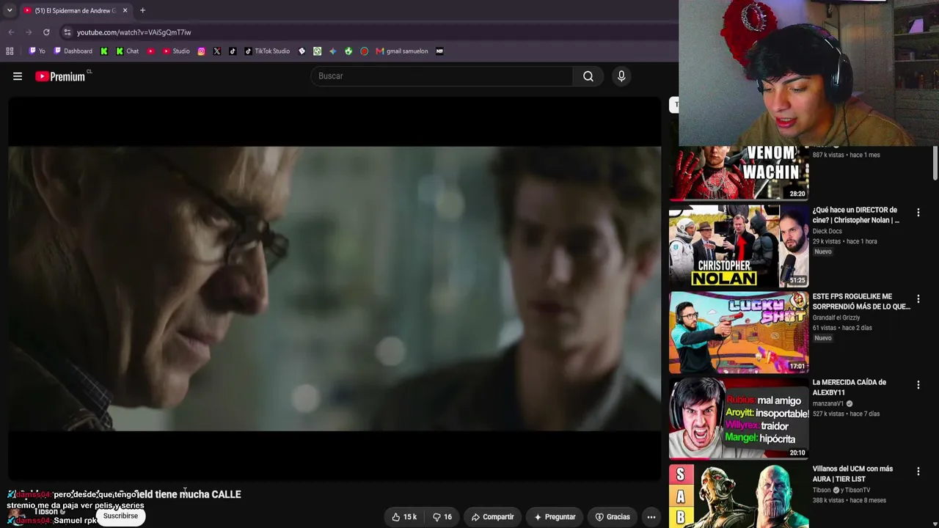The image size is (939, 528).
Task: Open the Twitch Dashboard bookmark
Action: pos(73,51)
